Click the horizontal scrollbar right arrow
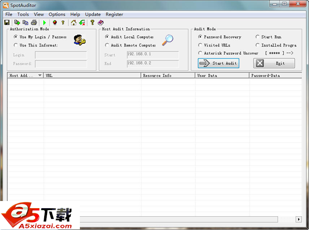Viewport: 309px width, 230px height. pos(299,219)
